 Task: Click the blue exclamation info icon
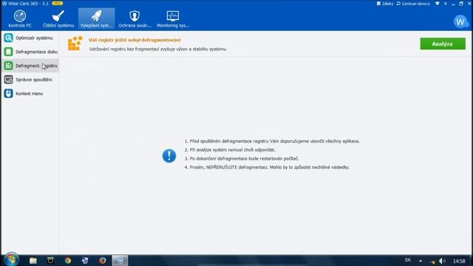(169, 156)
